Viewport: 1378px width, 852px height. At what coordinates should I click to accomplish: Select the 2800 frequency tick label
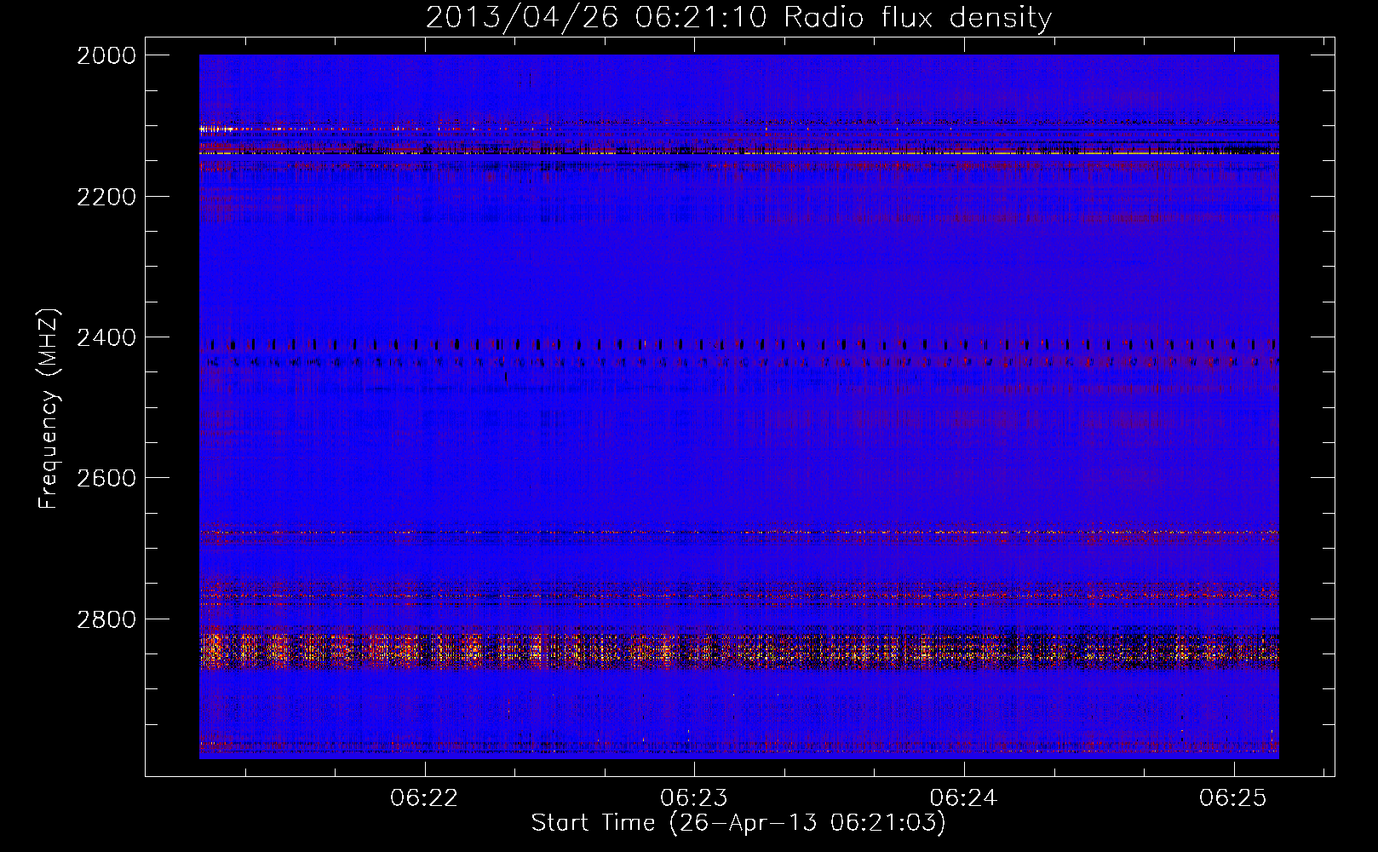click(x=106, y=619)
